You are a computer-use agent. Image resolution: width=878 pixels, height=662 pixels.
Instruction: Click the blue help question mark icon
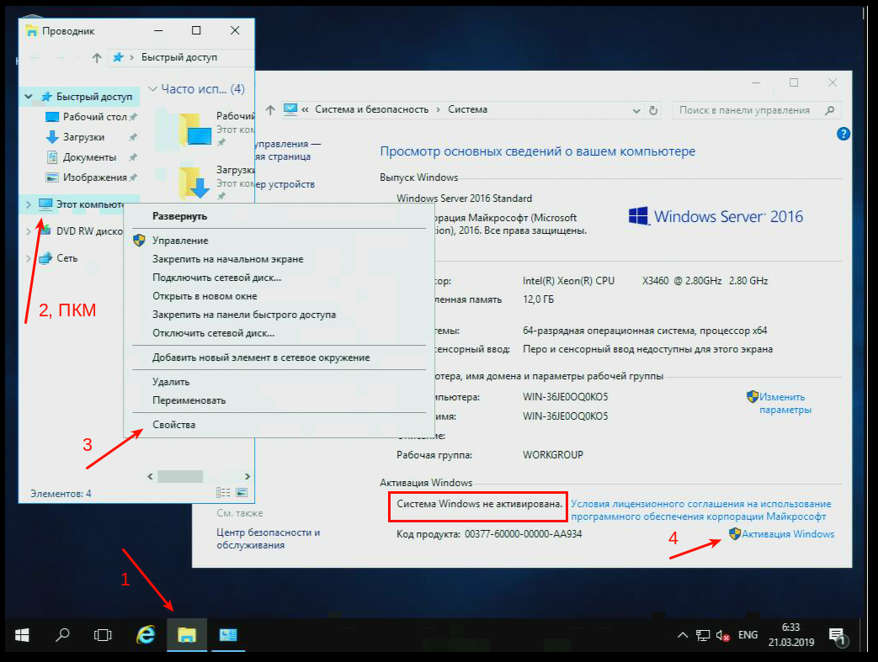pyautogui.click(x=843, y=134)
